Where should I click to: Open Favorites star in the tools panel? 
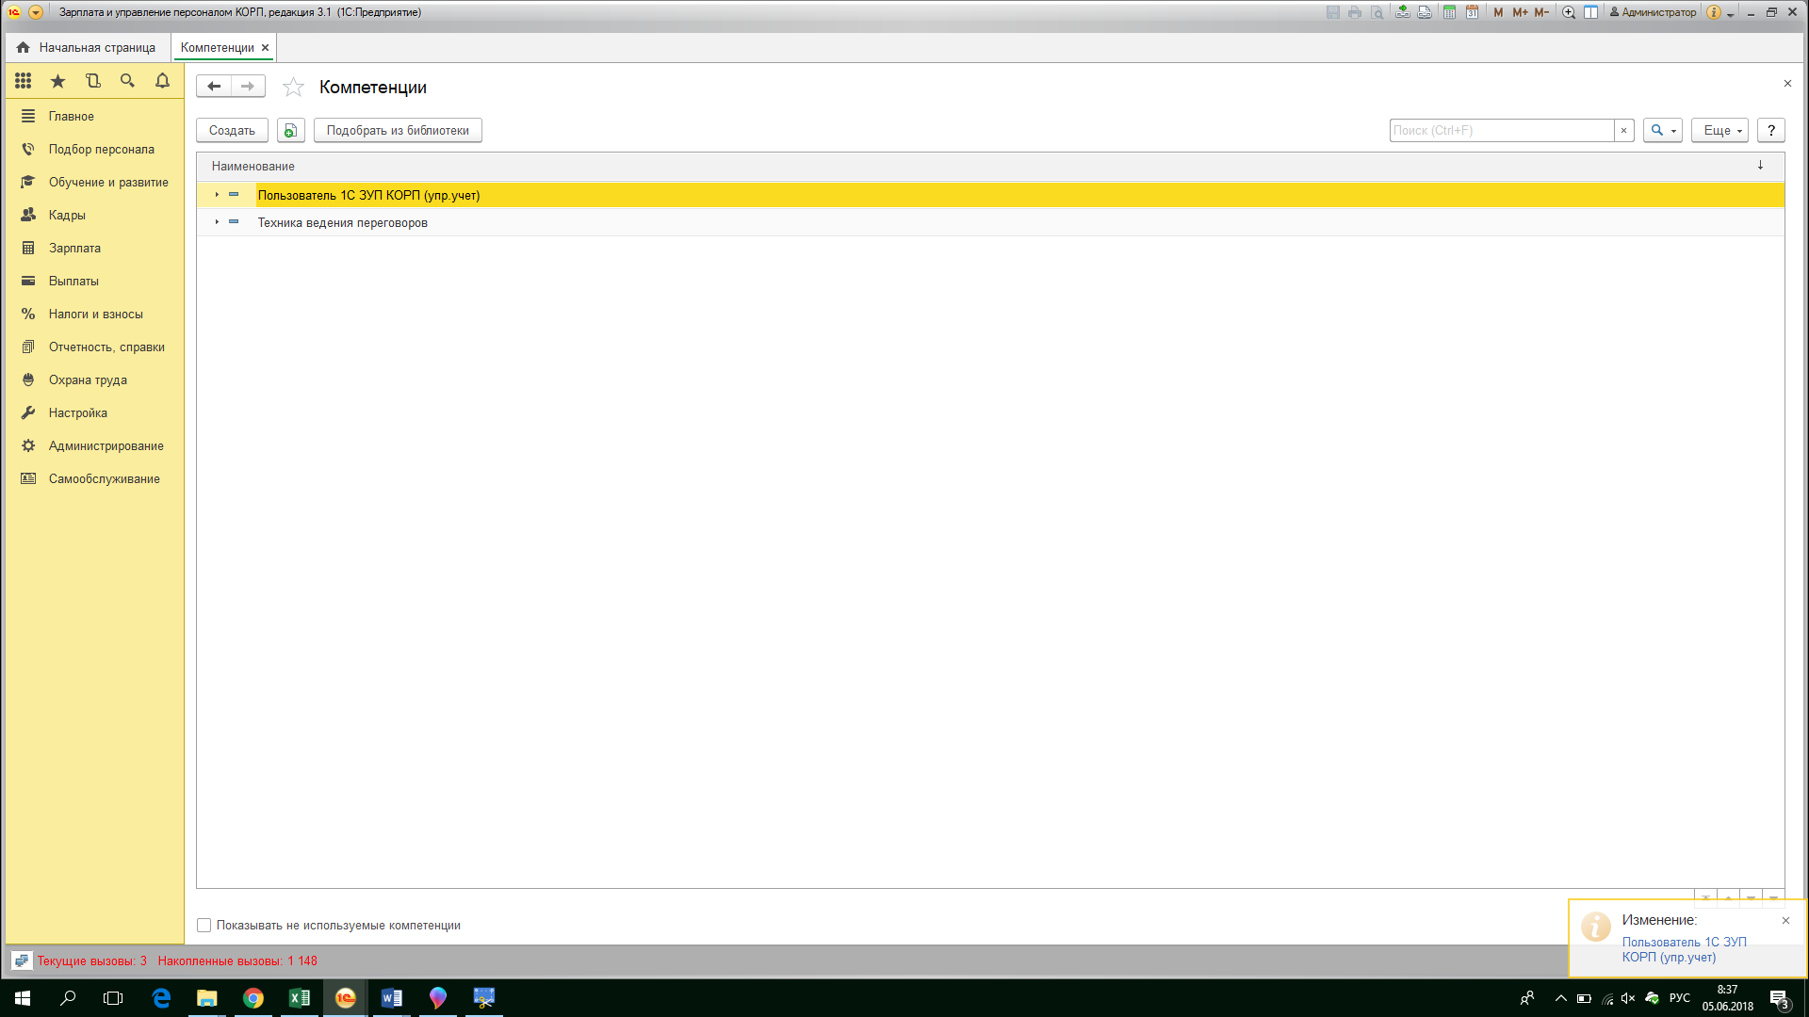tap(57, 81)
